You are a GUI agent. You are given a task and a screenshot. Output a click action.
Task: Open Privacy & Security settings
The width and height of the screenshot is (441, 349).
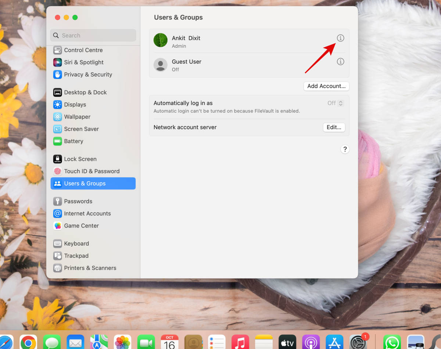(x=88, y=74)
